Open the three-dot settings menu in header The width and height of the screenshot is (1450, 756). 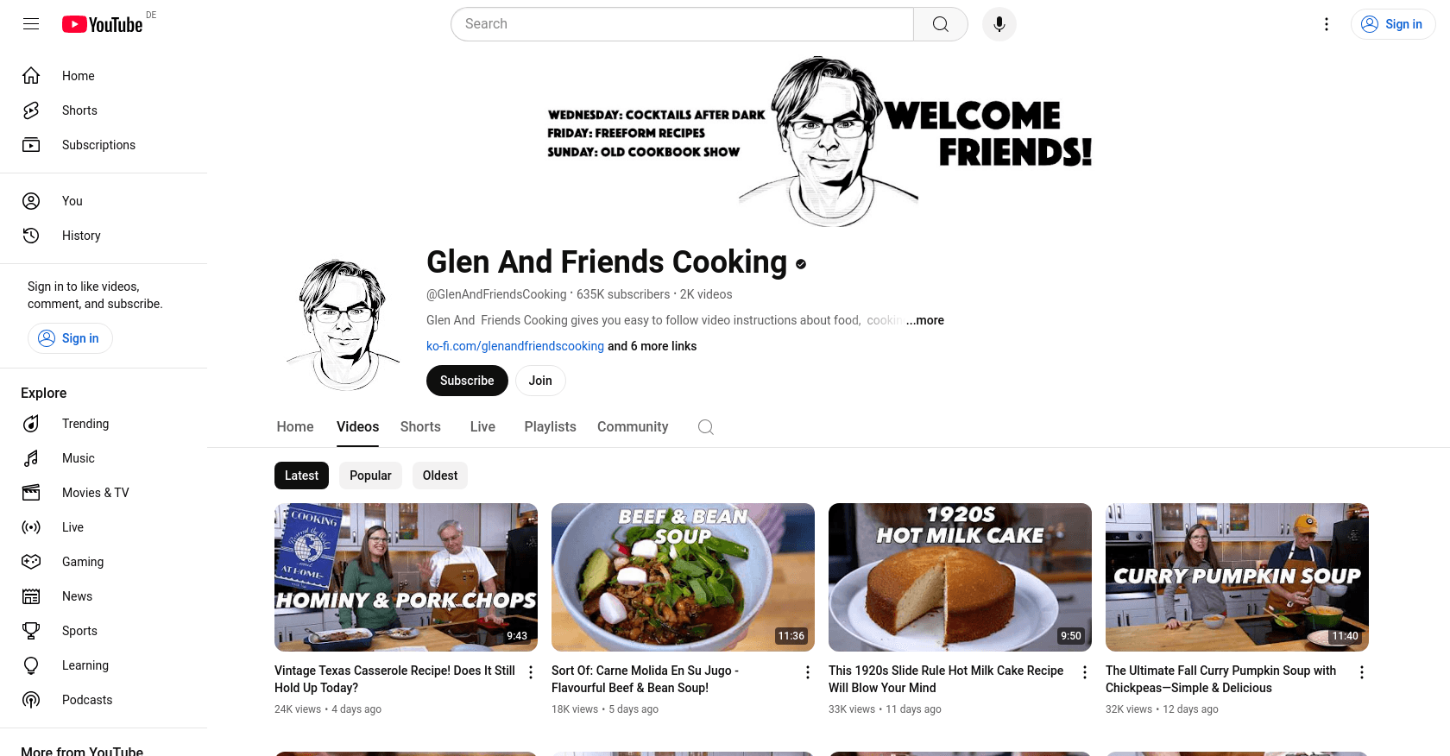point(1327,24)
